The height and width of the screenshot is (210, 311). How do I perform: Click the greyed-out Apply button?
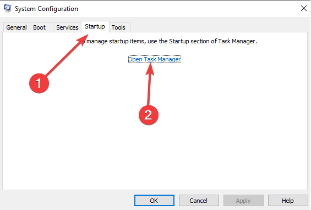click(x=243, y=201)
